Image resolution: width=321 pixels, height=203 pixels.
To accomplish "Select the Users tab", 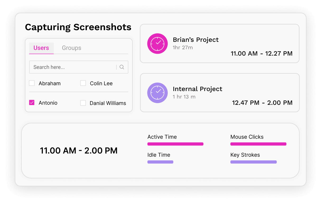I will pos(41,48).
